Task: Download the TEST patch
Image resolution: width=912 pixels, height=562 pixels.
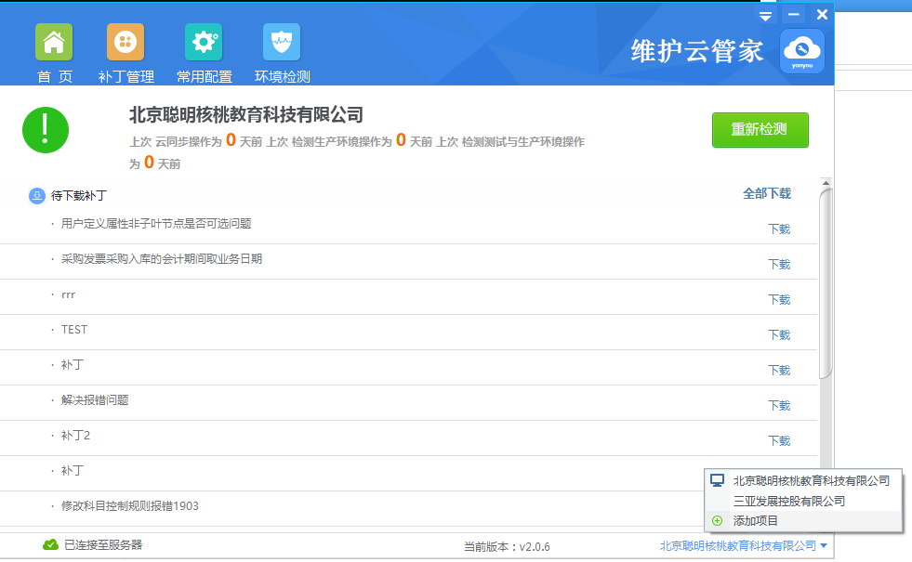Action: click(x=779, y=334)
